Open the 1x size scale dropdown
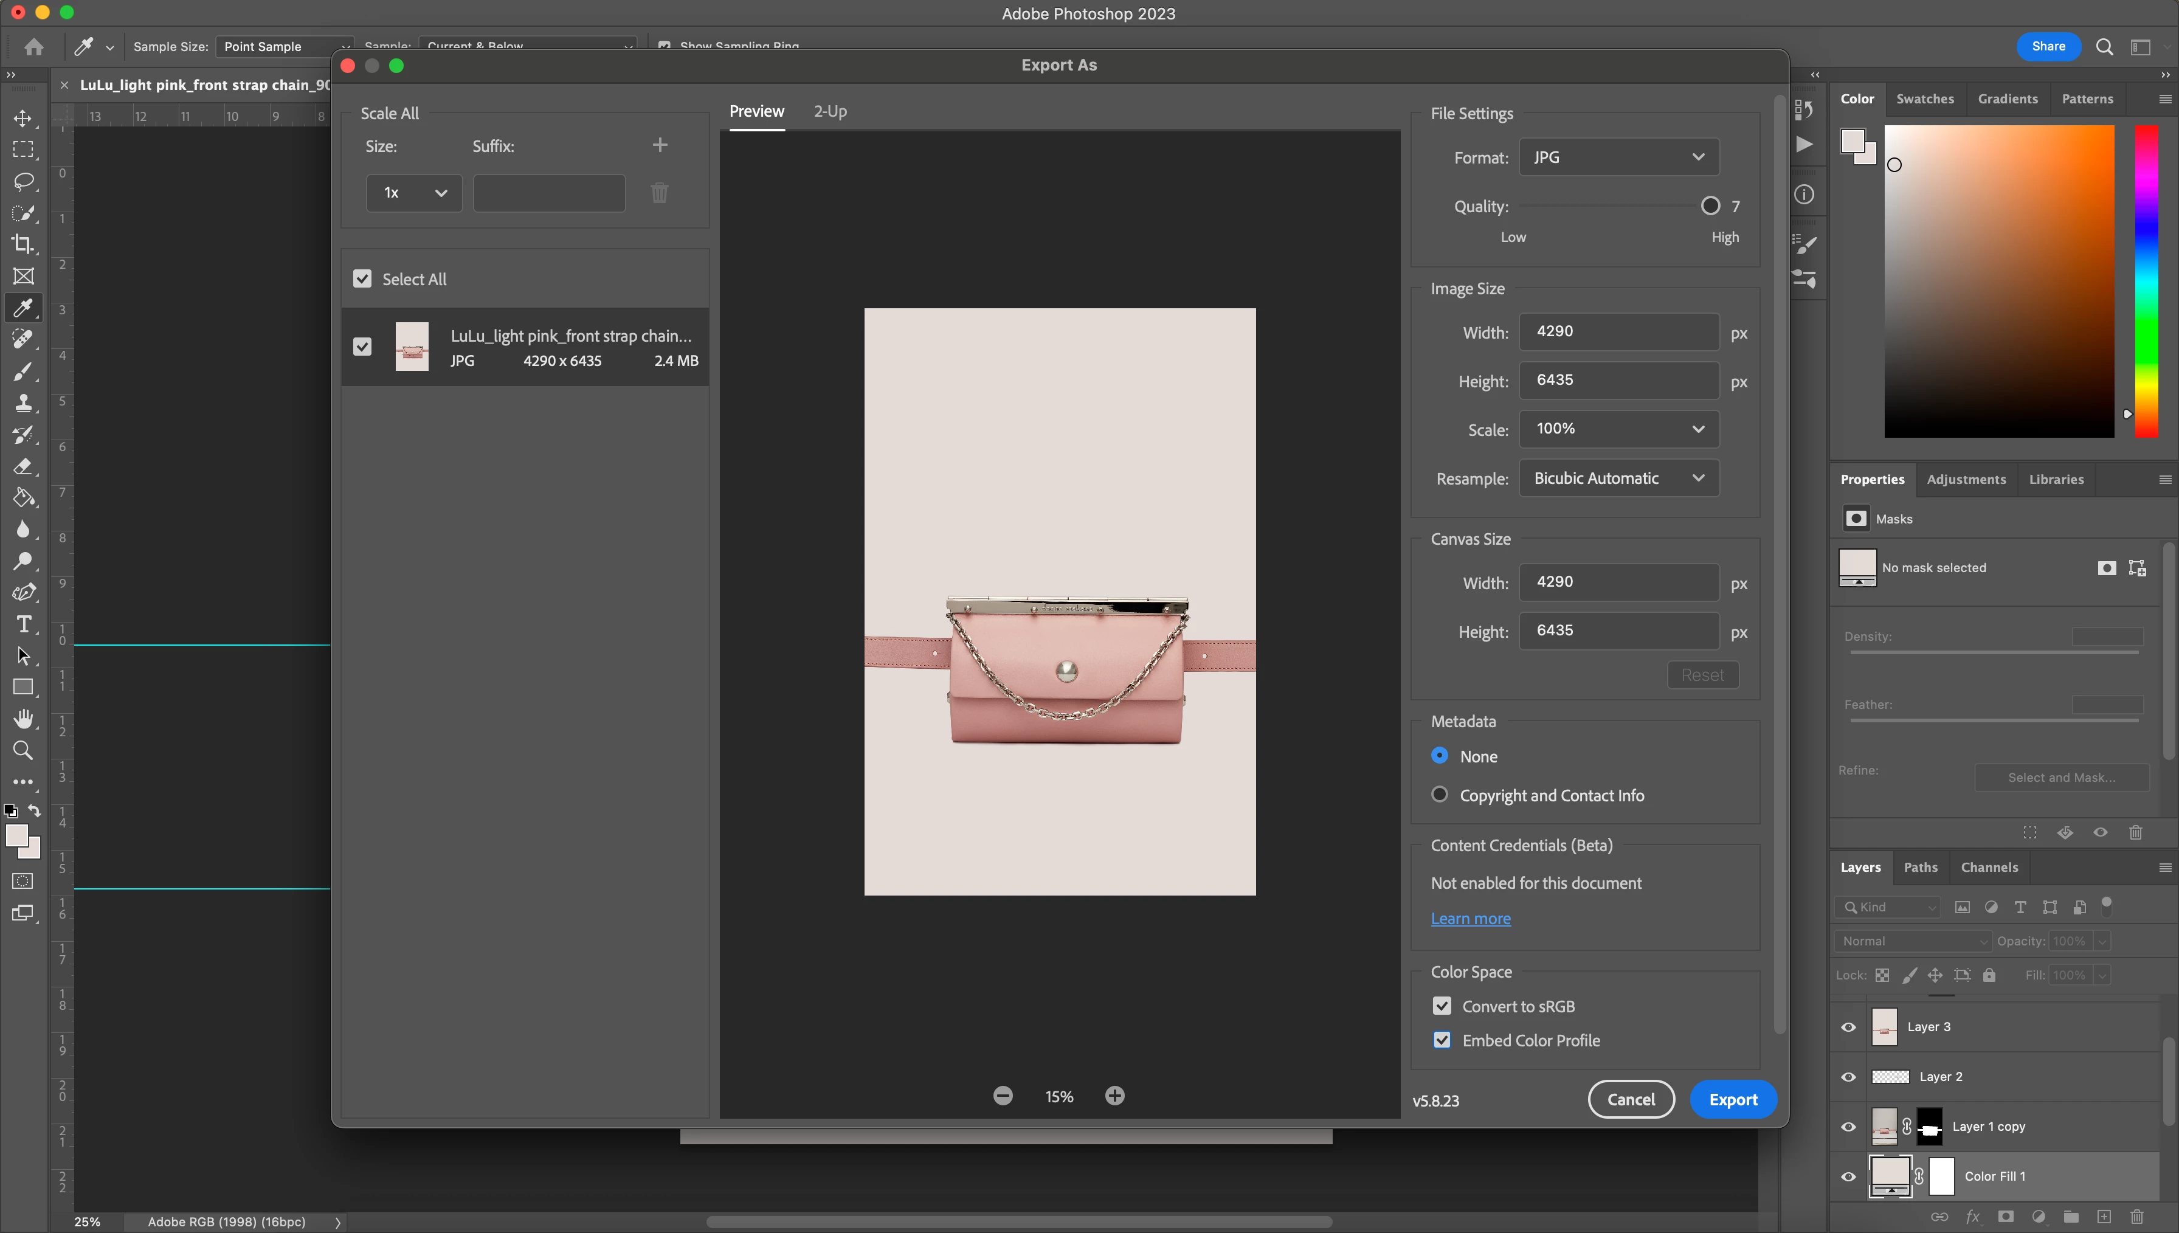2179x1233 pixels. coord(414,193)
